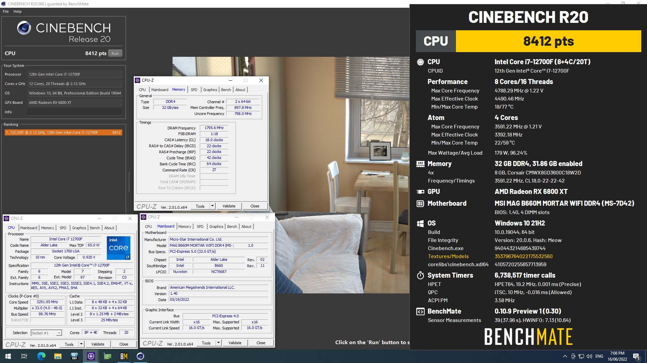The image size is (647, 363).
Task: Click the CPU-Z Memory window title icon
Action: [x=137, y=80]
